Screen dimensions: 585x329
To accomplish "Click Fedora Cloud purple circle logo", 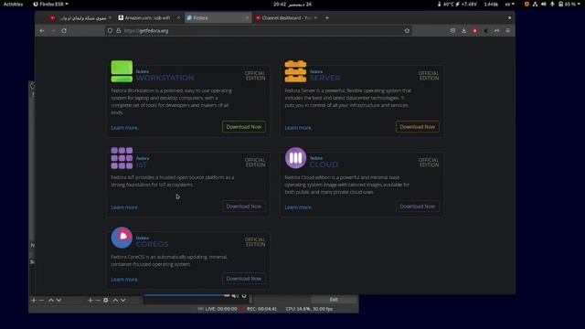I will pyautogui.click(x=295, y=158).
